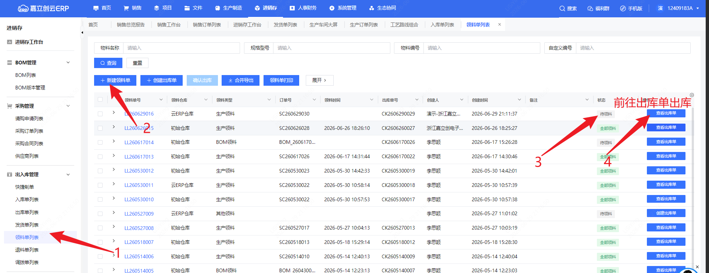
Task: Tick the checkbox for row LL260518007
Action: coord(100,242)
